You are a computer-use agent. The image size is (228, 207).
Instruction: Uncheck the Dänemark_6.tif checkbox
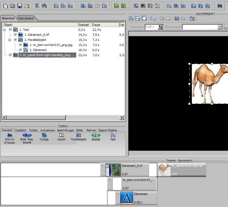click(x=15, y=35)
